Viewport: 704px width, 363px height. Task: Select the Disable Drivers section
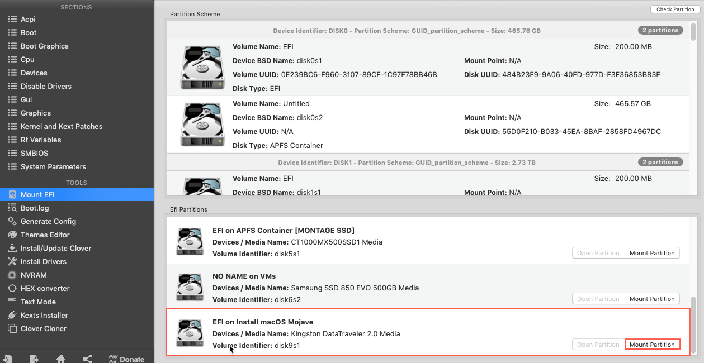click(x=77, y=86)
